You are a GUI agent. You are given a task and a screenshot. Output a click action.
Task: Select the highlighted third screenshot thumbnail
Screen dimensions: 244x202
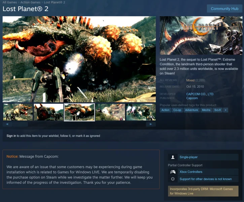click(79, 112)
